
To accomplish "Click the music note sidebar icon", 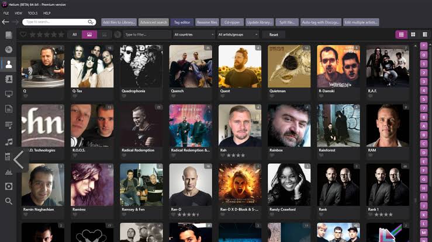I will pyautogui.click(x=9, y=142).
